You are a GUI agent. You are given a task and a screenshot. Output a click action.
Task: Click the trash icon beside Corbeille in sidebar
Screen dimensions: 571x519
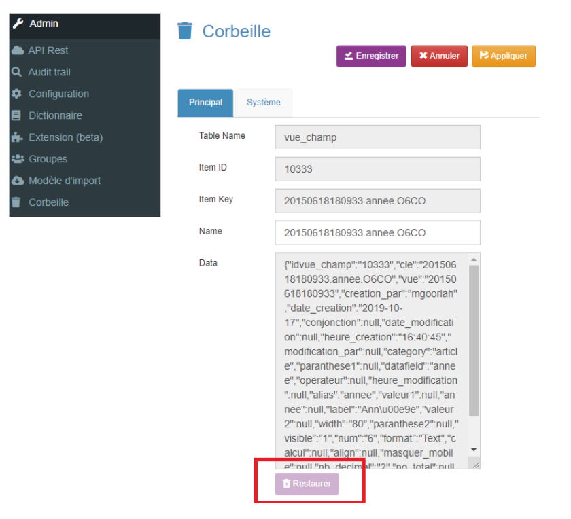[17, 202]
